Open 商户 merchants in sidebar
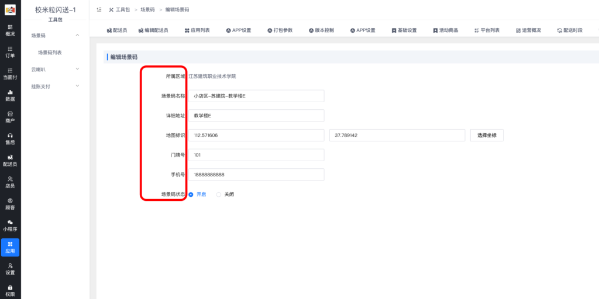The height and width of the screenshot is (299, 599). pyautogui.click(x=11, y=117)
